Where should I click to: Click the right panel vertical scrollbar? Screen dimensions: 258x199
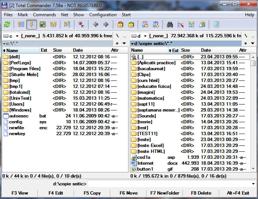(252, 111)
